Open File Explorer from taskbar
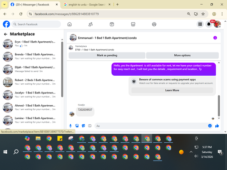This screenshot has height=170, width=227. pyautogui.click(x=38, y=138)
